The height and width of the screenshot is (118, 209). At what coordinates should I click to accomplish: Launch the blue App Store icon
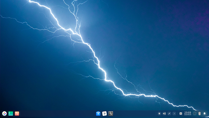pyautogui.click(x=98, y=113)
